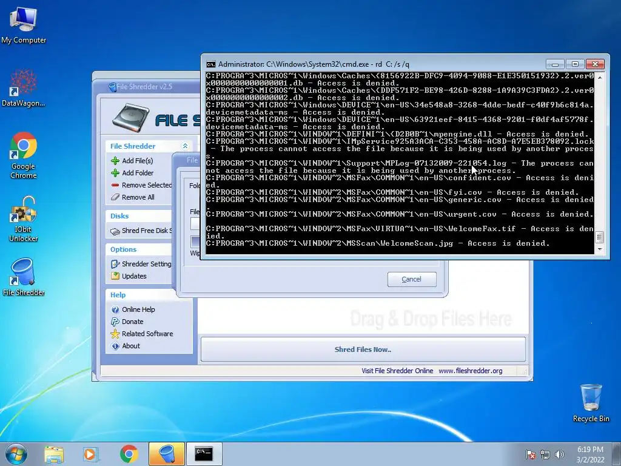
Task: Click About in the Help panel
Action: [x=125, y=346]
